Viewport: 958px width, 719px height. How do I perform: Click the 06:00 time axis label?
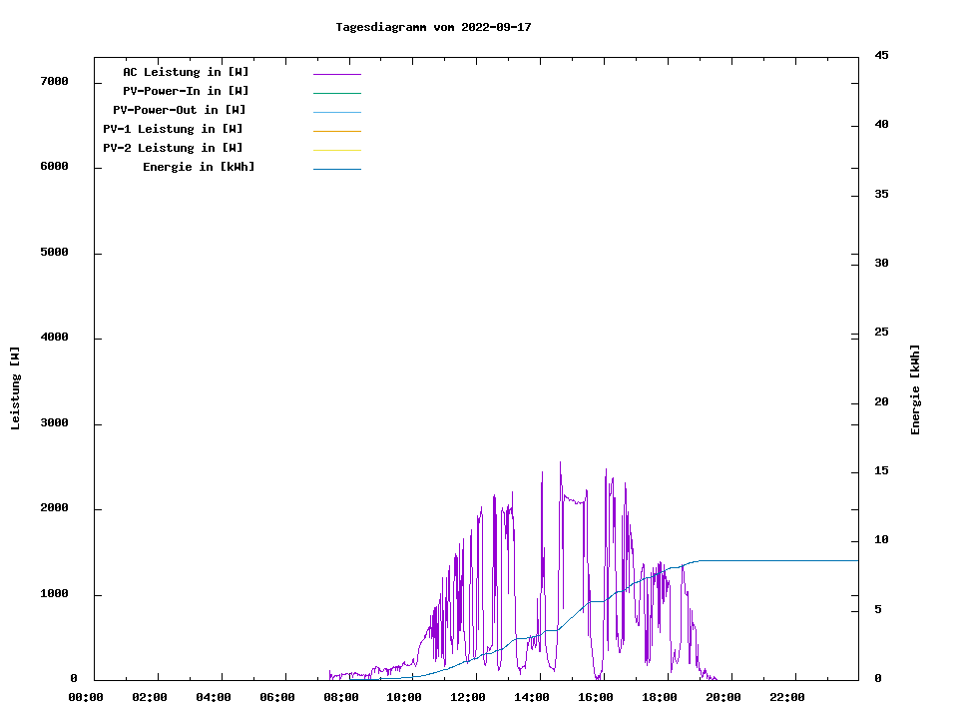[x=276, y=697]
